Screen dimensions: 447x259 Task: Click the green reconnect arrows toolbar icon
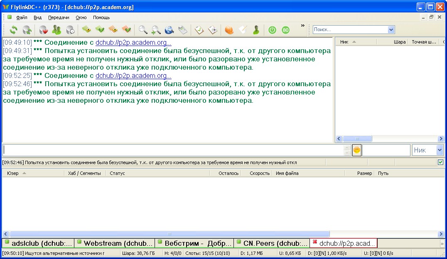coord(14,30)
